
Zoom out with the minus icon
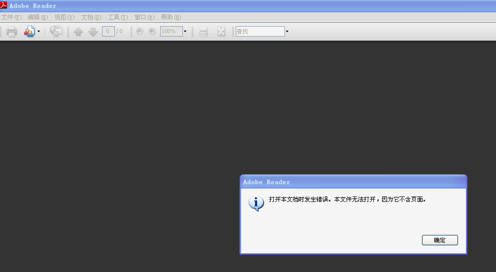(140, 31)
